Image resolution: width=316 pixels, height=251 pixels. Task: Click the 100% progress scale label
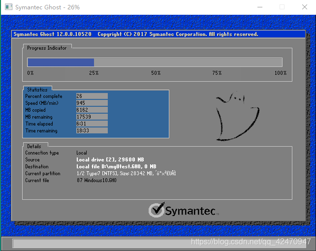click(x=281, y=73)
